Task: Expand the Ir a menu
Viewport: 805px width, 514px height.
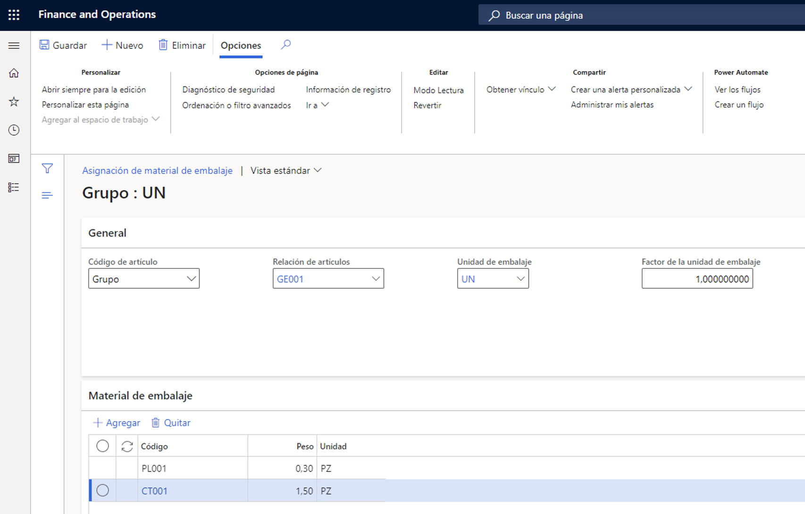Action: [317, 105]
